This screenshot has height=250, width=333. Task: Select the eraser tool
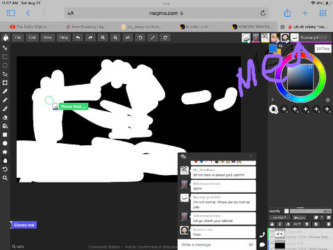(x=5, y=117)
